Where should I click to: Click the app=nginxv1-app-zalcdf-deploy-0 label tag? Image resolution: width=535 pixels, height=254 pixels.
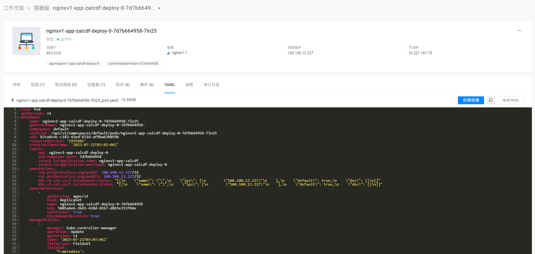74,63
